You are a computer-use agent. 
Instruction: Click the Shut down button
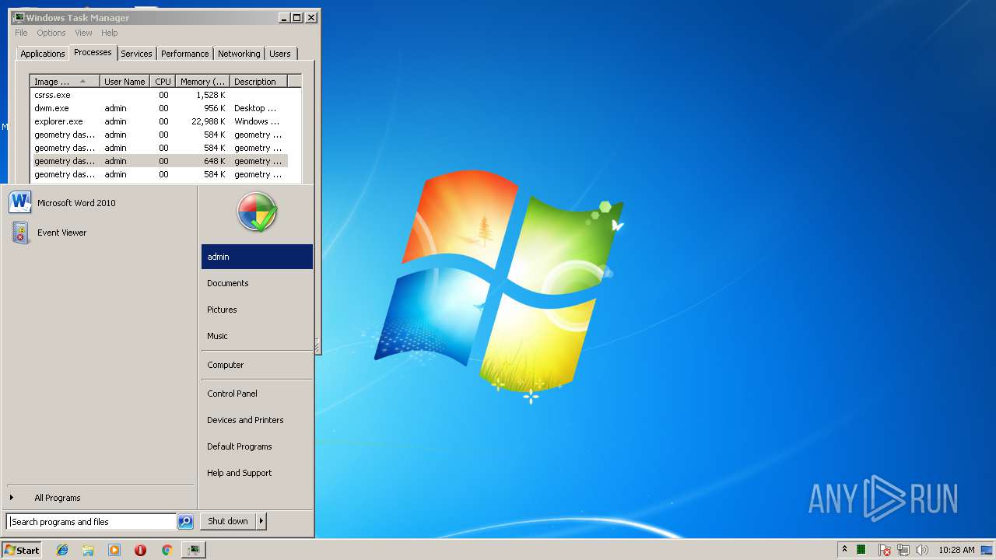click(228, 521)
